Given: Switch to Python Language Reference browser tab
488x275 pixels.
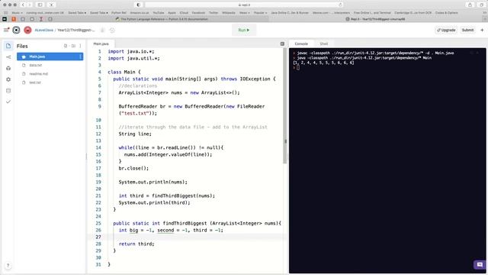Looking at the screenshot, I should (x=162, y=19).
